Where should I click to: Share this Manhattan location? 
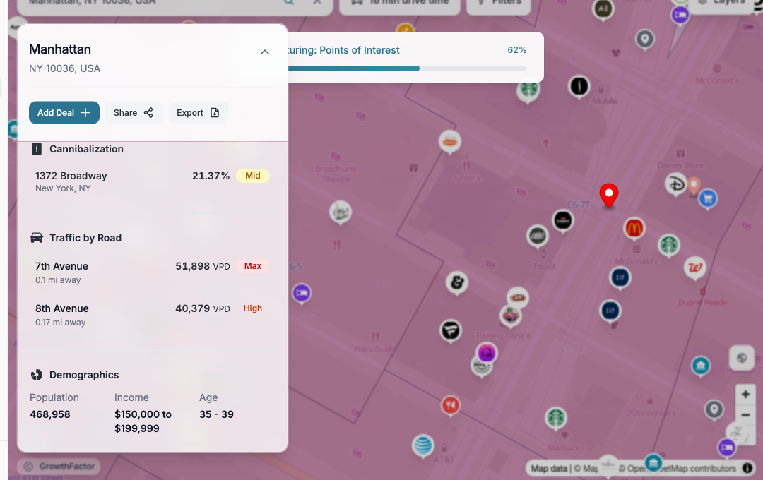(134, 112)
